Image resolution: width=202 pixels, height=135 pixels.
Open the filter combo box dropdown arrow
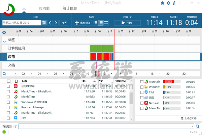point(192,126)
